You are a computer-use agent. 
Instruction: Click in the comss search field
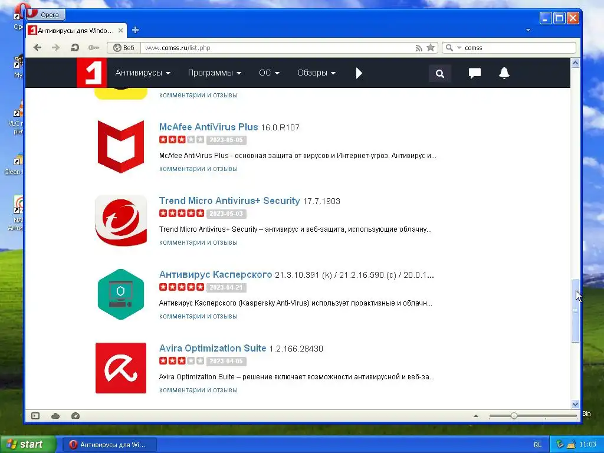pos(518,48)
